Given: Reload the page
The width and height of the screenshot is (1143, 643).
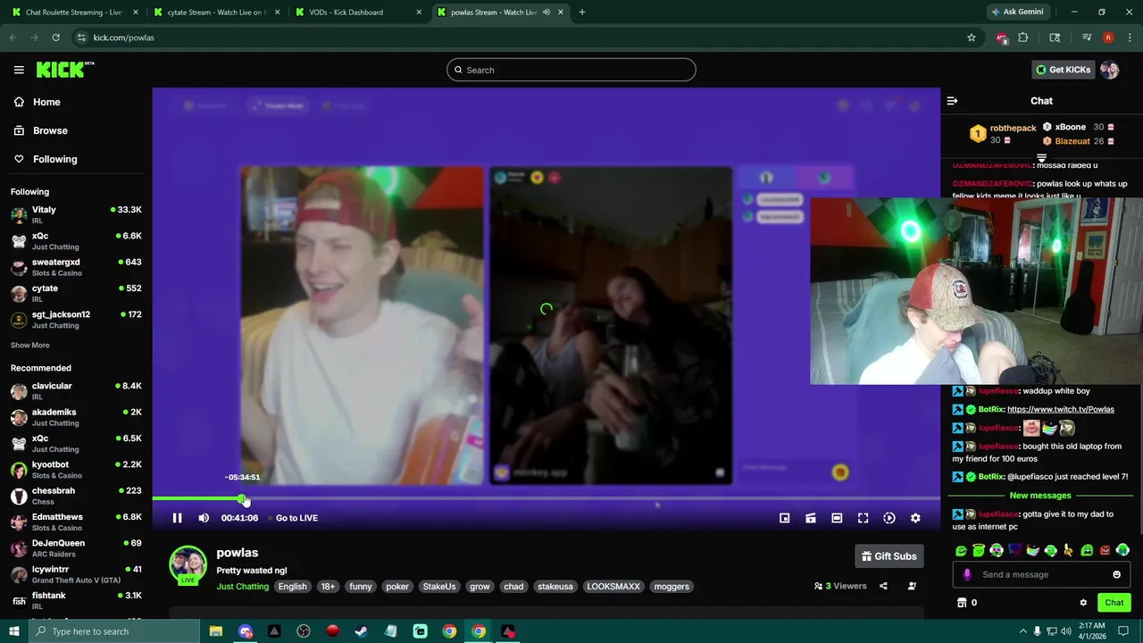Looking at the screenshot, I should 55,38.
